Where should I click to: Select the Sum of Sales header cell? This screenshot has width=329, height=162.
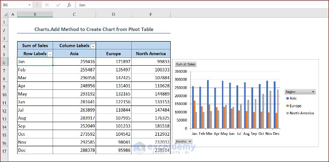[35, 46]
